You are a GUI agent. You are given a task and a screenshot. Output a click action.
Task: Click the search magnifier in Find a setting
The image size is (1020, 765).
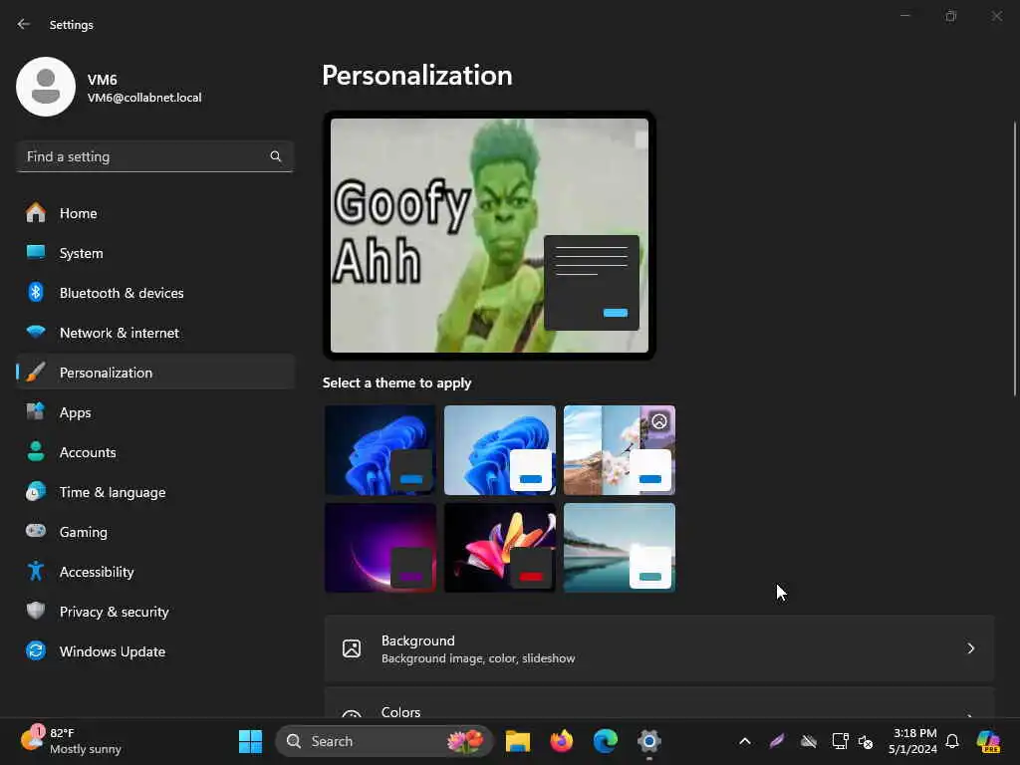coord(276,156)
